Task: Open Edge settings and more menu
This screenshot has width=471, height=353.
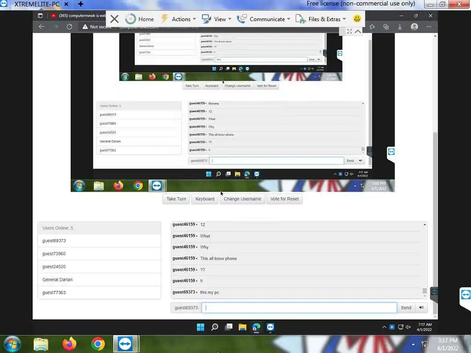Action: click(429, 27)
